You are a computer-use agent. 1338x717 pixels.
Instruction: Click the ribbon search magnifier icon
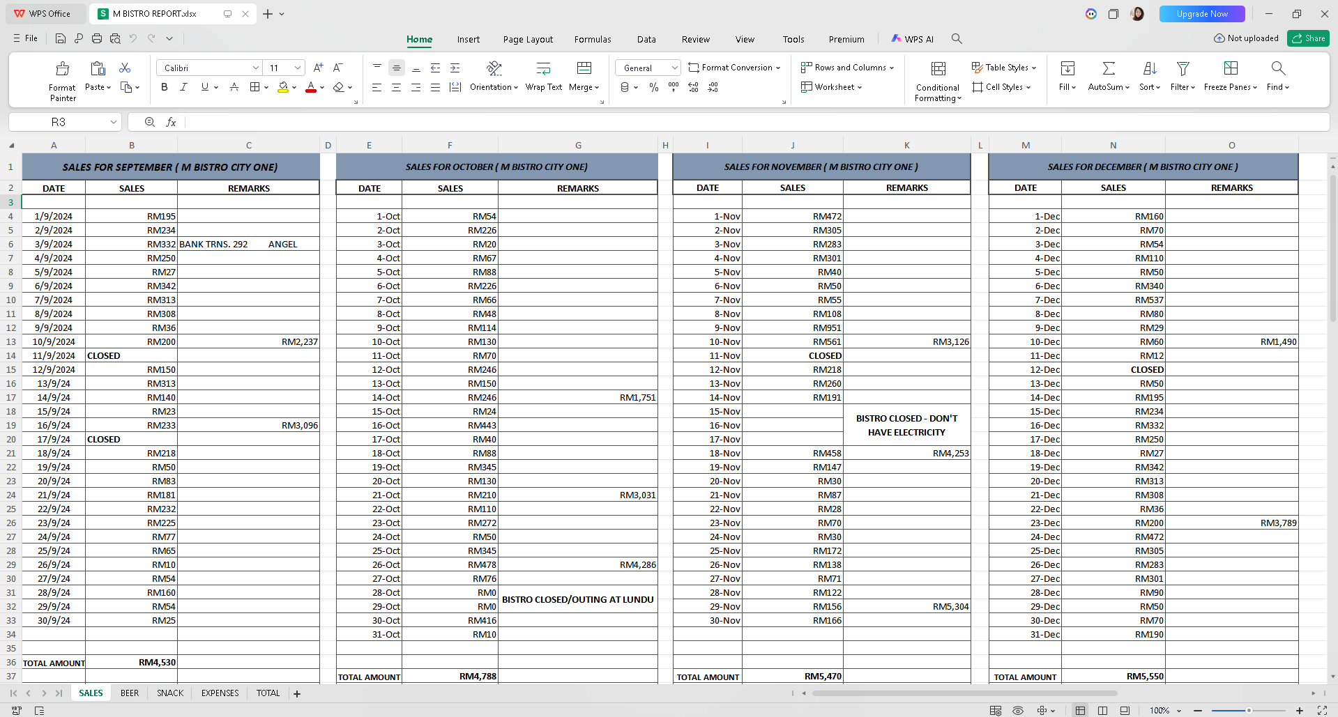click(x=957, y=39)
